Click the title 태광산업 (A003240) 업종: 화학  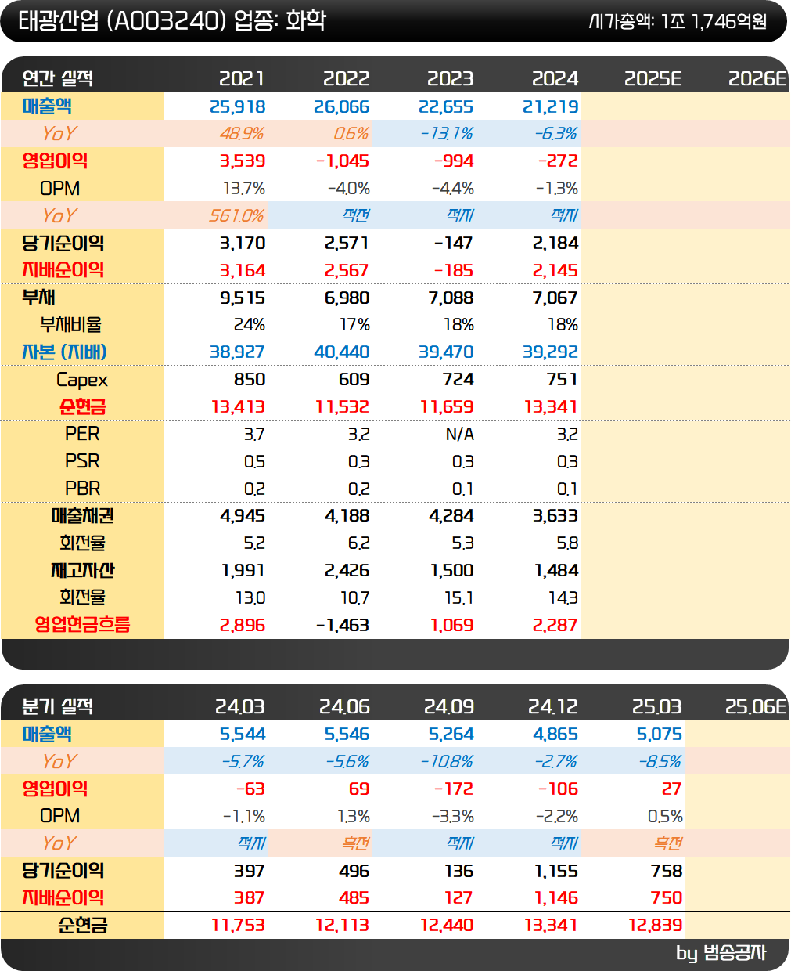pyautogui.click(x=172, y=20)
